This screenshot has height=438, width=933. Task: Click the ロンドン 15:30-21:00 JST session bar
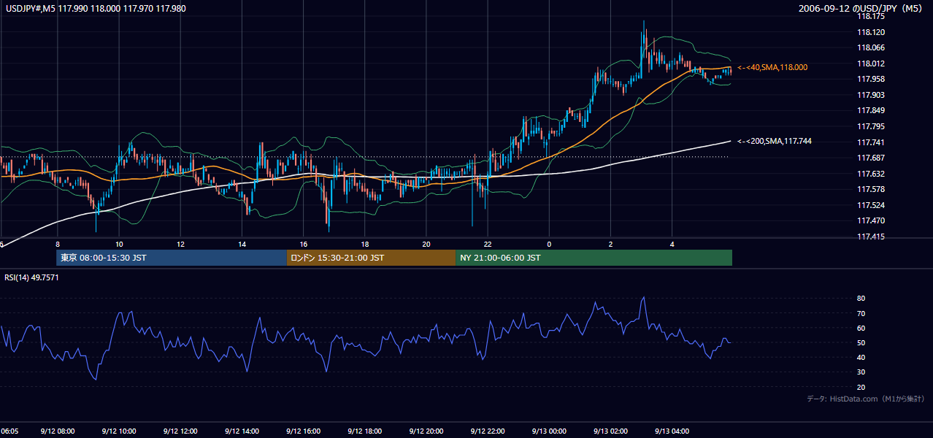371,258
